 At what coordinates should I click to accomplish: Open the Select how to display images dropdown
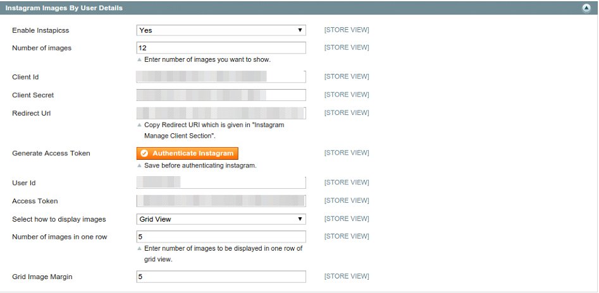pos(221,219)
